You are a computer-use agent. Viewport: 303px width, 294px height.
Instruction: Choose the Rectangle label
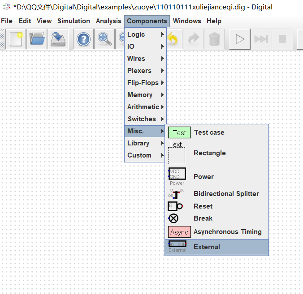pos(210,153)
